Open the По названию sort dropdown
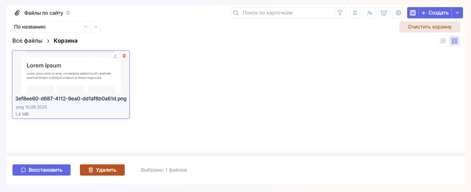This screenshot has width=471, height=192. [51, 27]
